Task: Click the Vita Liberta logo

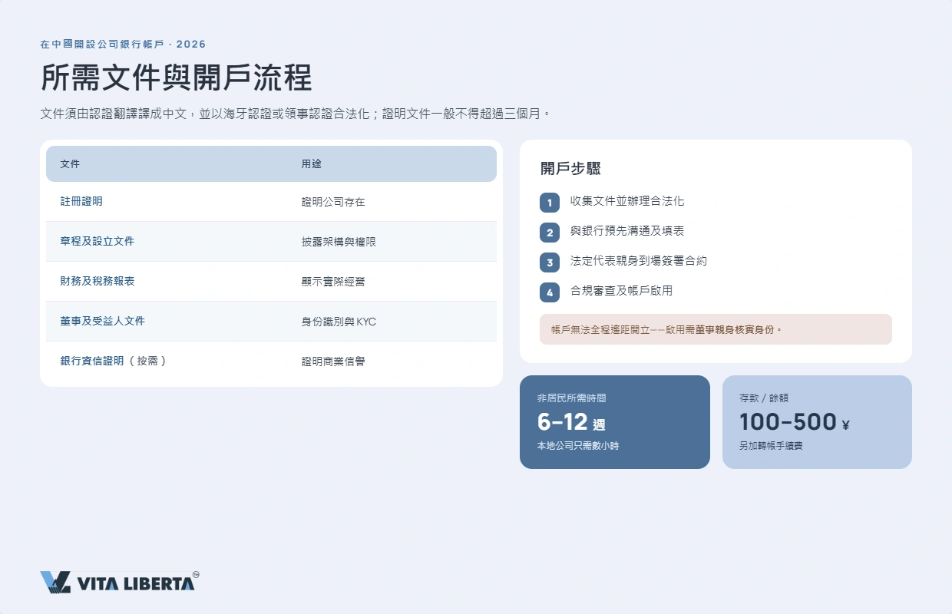Action: [x=120, y=582]
